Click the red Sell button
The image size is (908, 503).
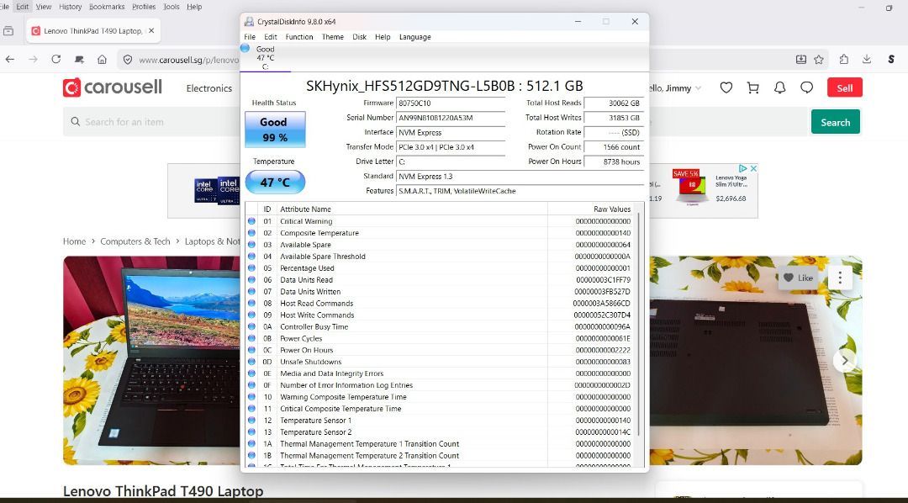844,87
